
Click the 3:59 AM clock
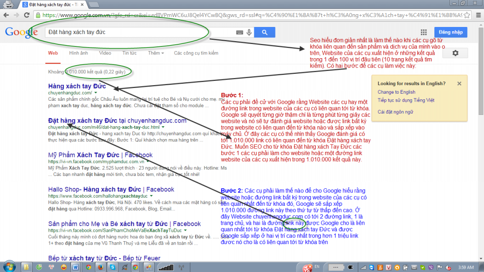(466, 267)
